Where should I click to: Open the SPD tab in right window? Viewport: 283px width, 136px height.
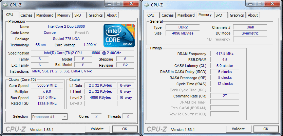[x=219, y=15]
